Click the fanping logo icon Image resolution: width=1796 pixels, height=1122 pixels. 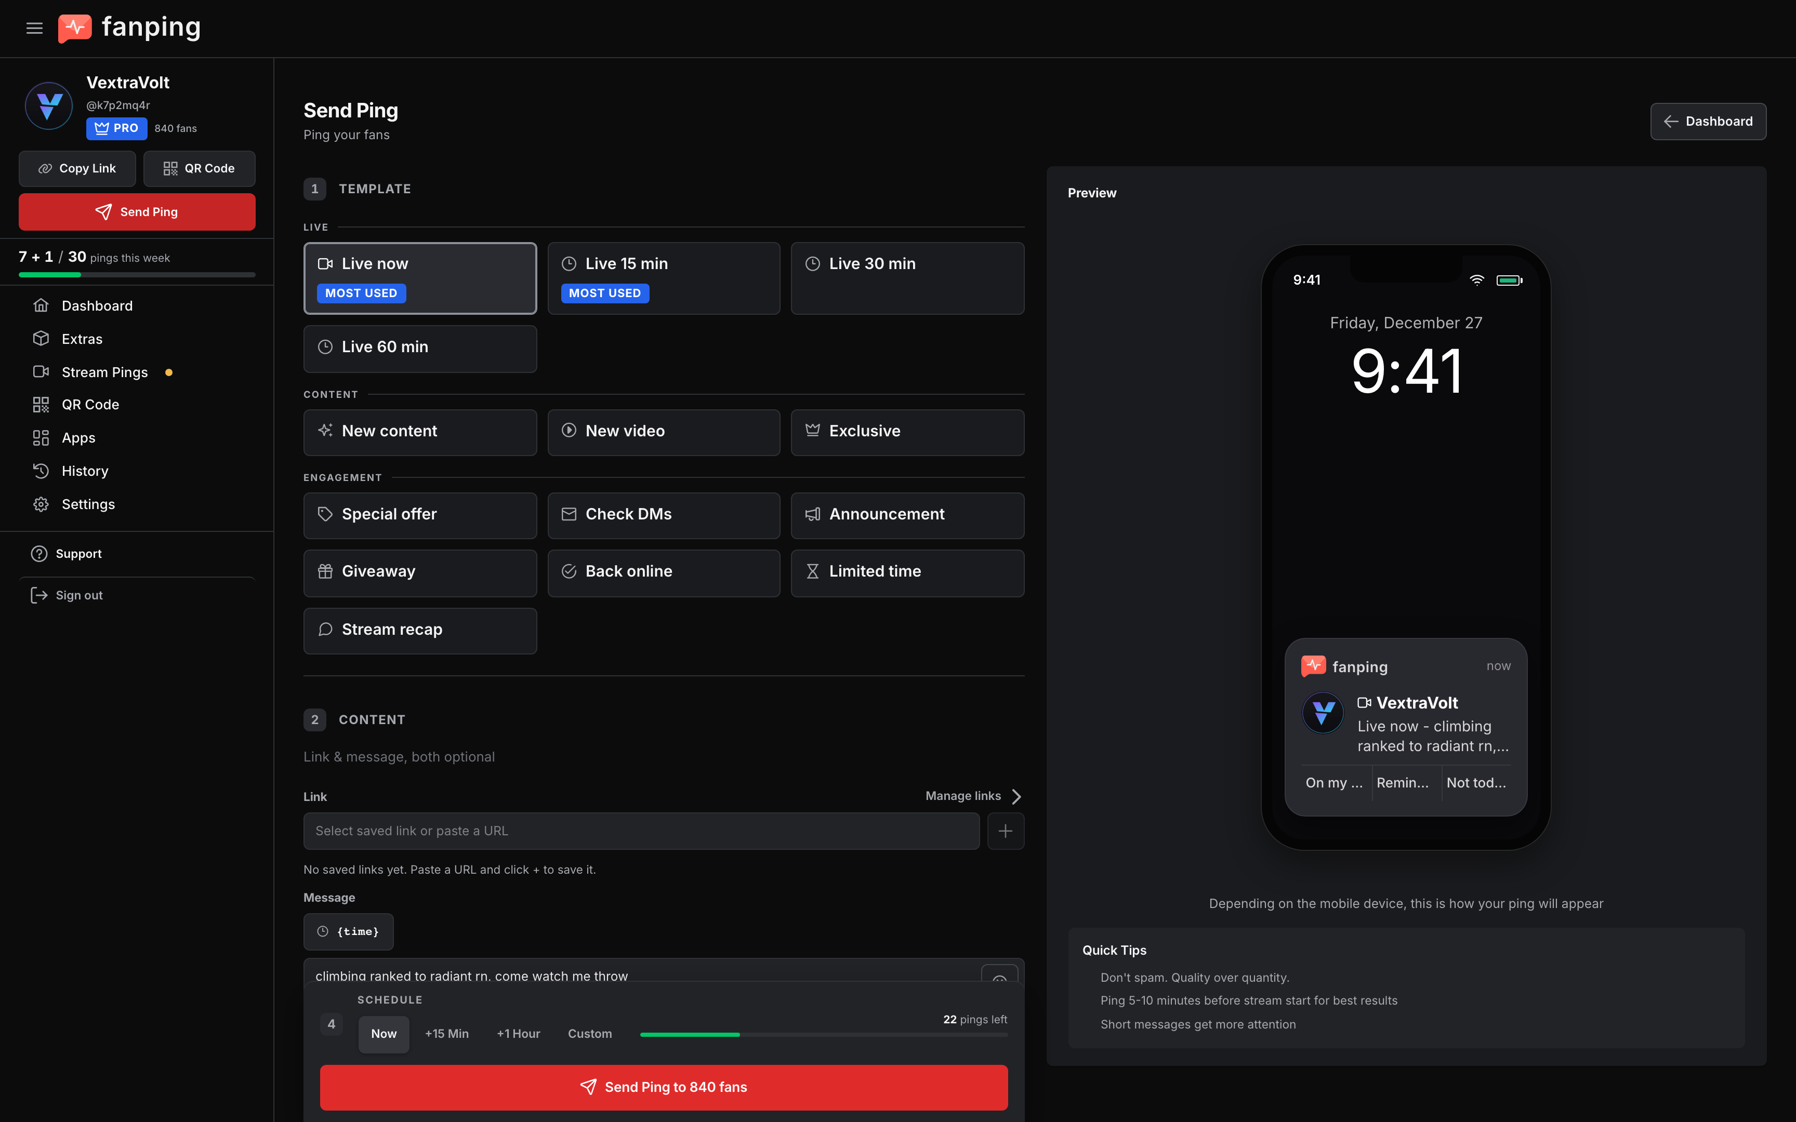(75, 28)
